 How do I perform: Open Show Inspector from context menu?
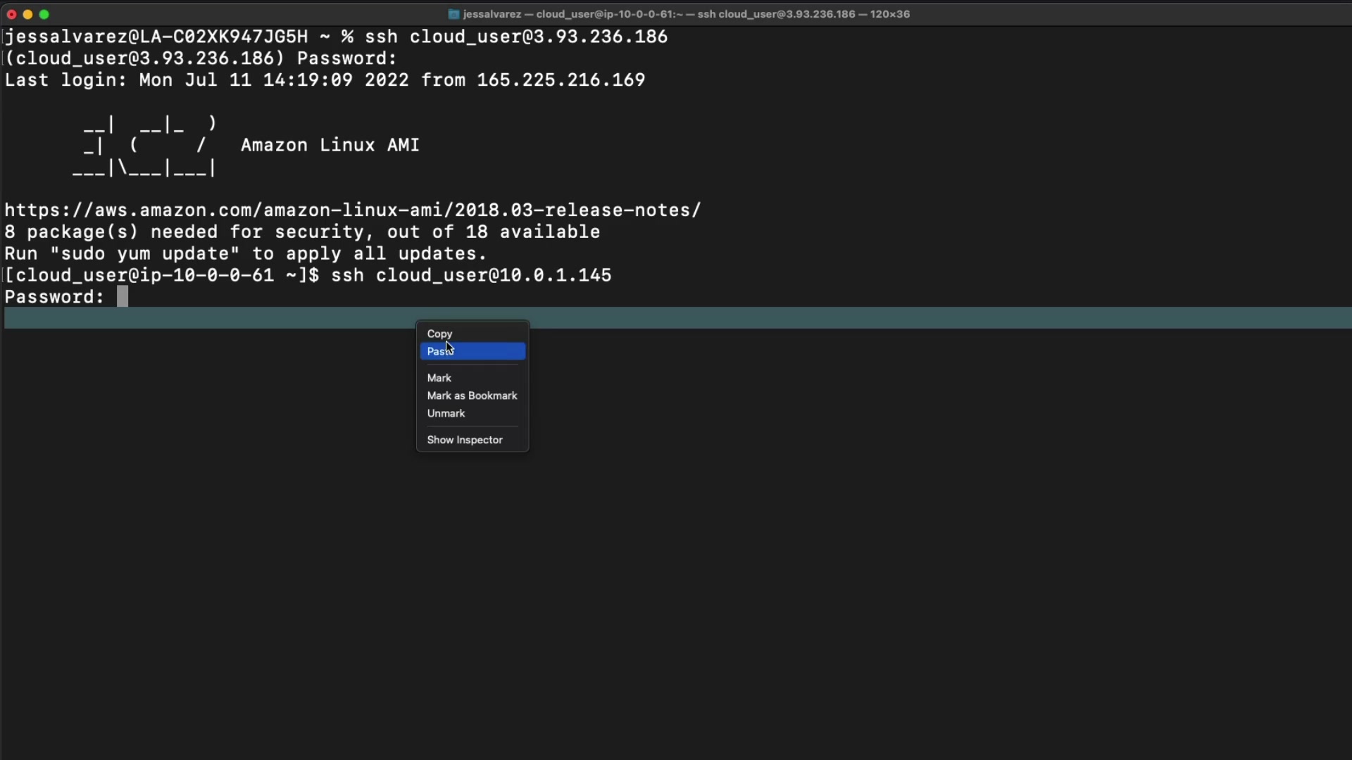pos(465,440)
